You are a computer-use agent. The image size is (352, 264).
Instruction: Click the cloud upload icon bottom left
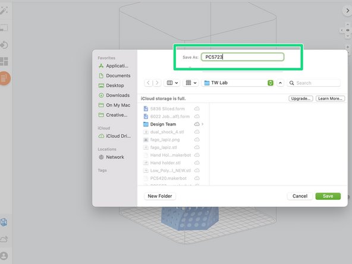(4, 239)
